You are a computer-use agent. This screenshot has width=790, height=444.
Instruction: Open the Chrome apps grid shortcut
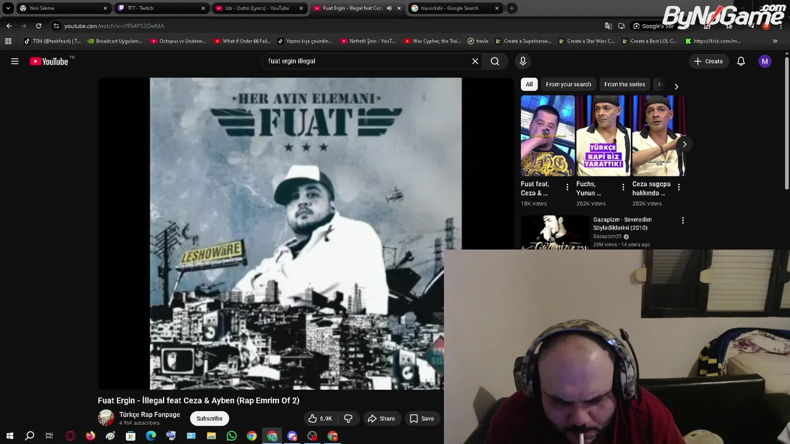pos(8,41)
